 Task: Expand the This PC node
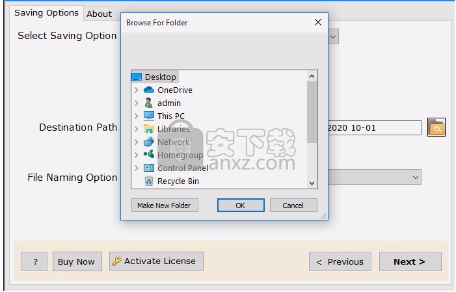click(x=136, y=116)
